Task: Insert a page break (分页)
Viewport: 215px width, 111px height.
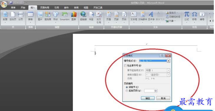Action: pos(21,16)
